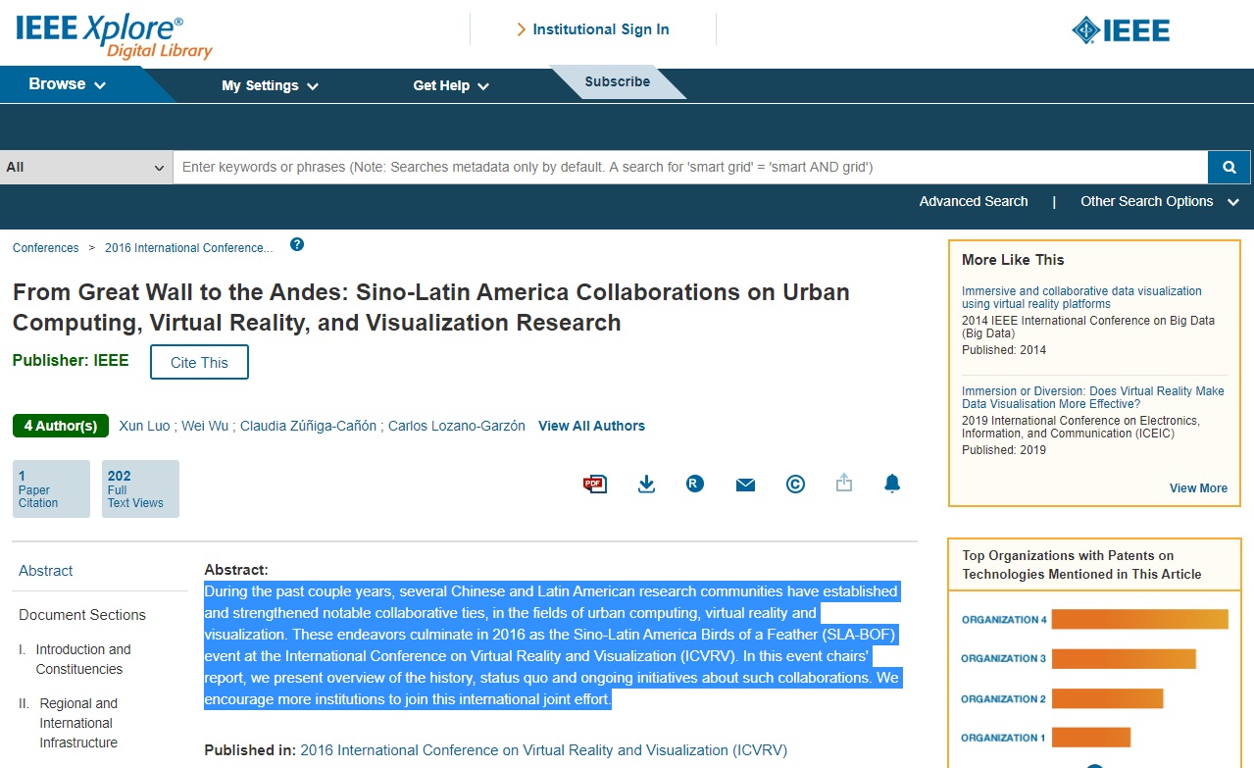This screenshot has height=768, width=1254.
Task: Expand the My Settings dropdown
Action: [270, 85]
